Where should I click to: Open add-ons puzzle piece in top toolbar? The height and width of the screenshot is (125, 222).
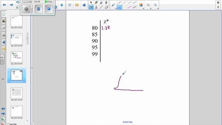(x=84, y=5)
